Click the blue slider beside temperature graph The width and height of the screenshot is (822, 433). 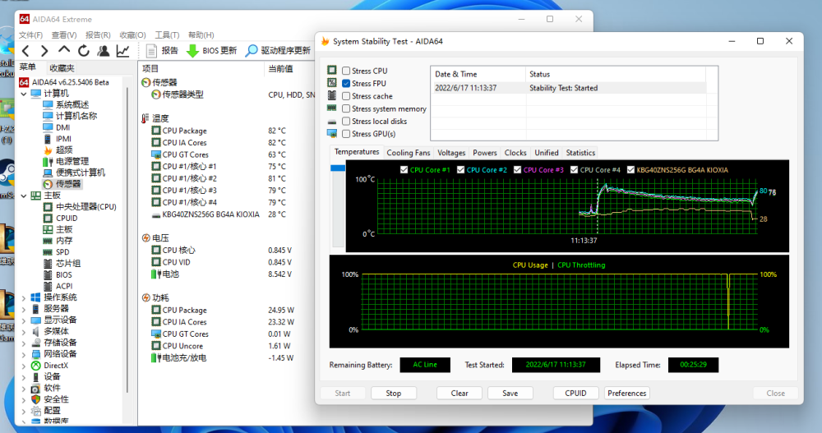point(338,168)
